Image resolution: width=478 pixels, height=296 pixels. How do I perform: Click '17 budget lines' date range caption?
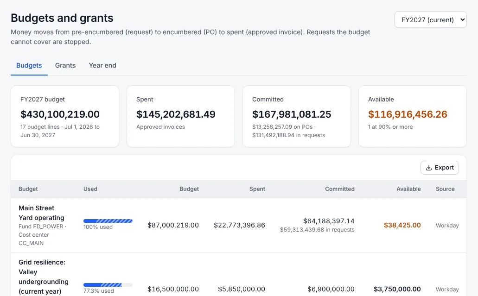tap(60, 131)
